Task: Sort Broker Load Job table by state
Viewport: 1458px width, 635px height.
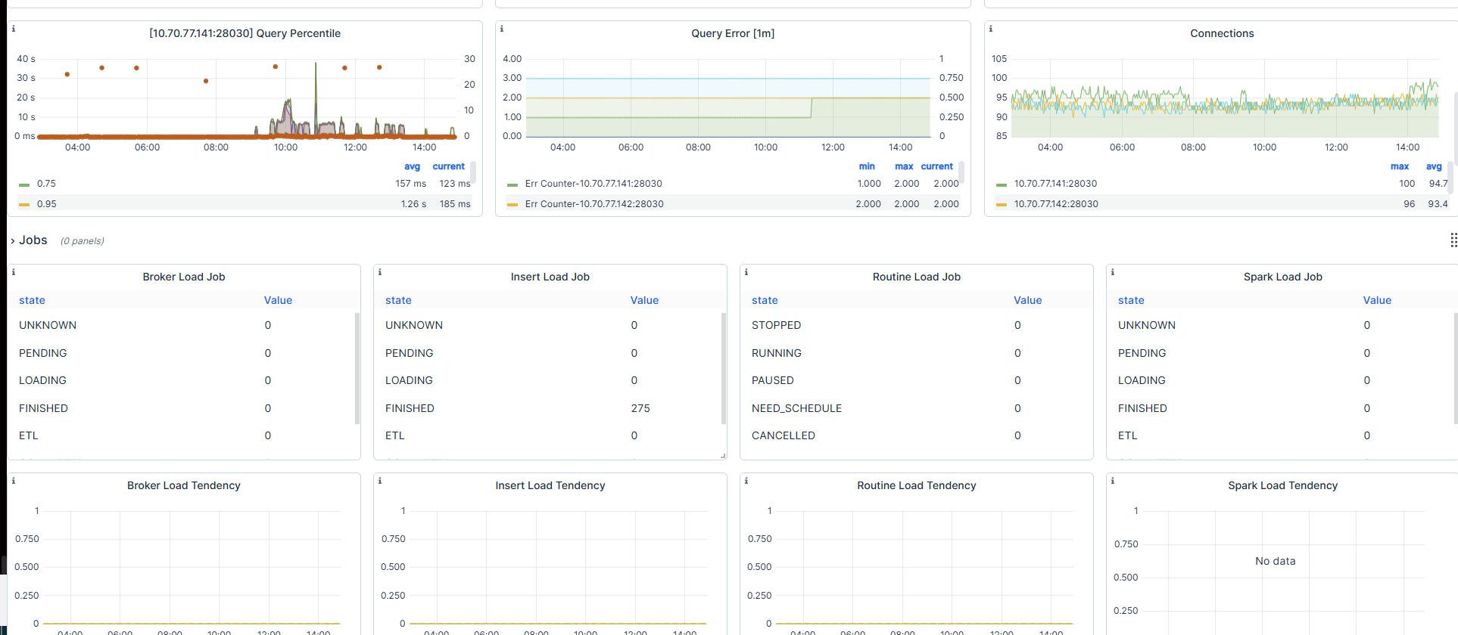Action: pos(32,300)
